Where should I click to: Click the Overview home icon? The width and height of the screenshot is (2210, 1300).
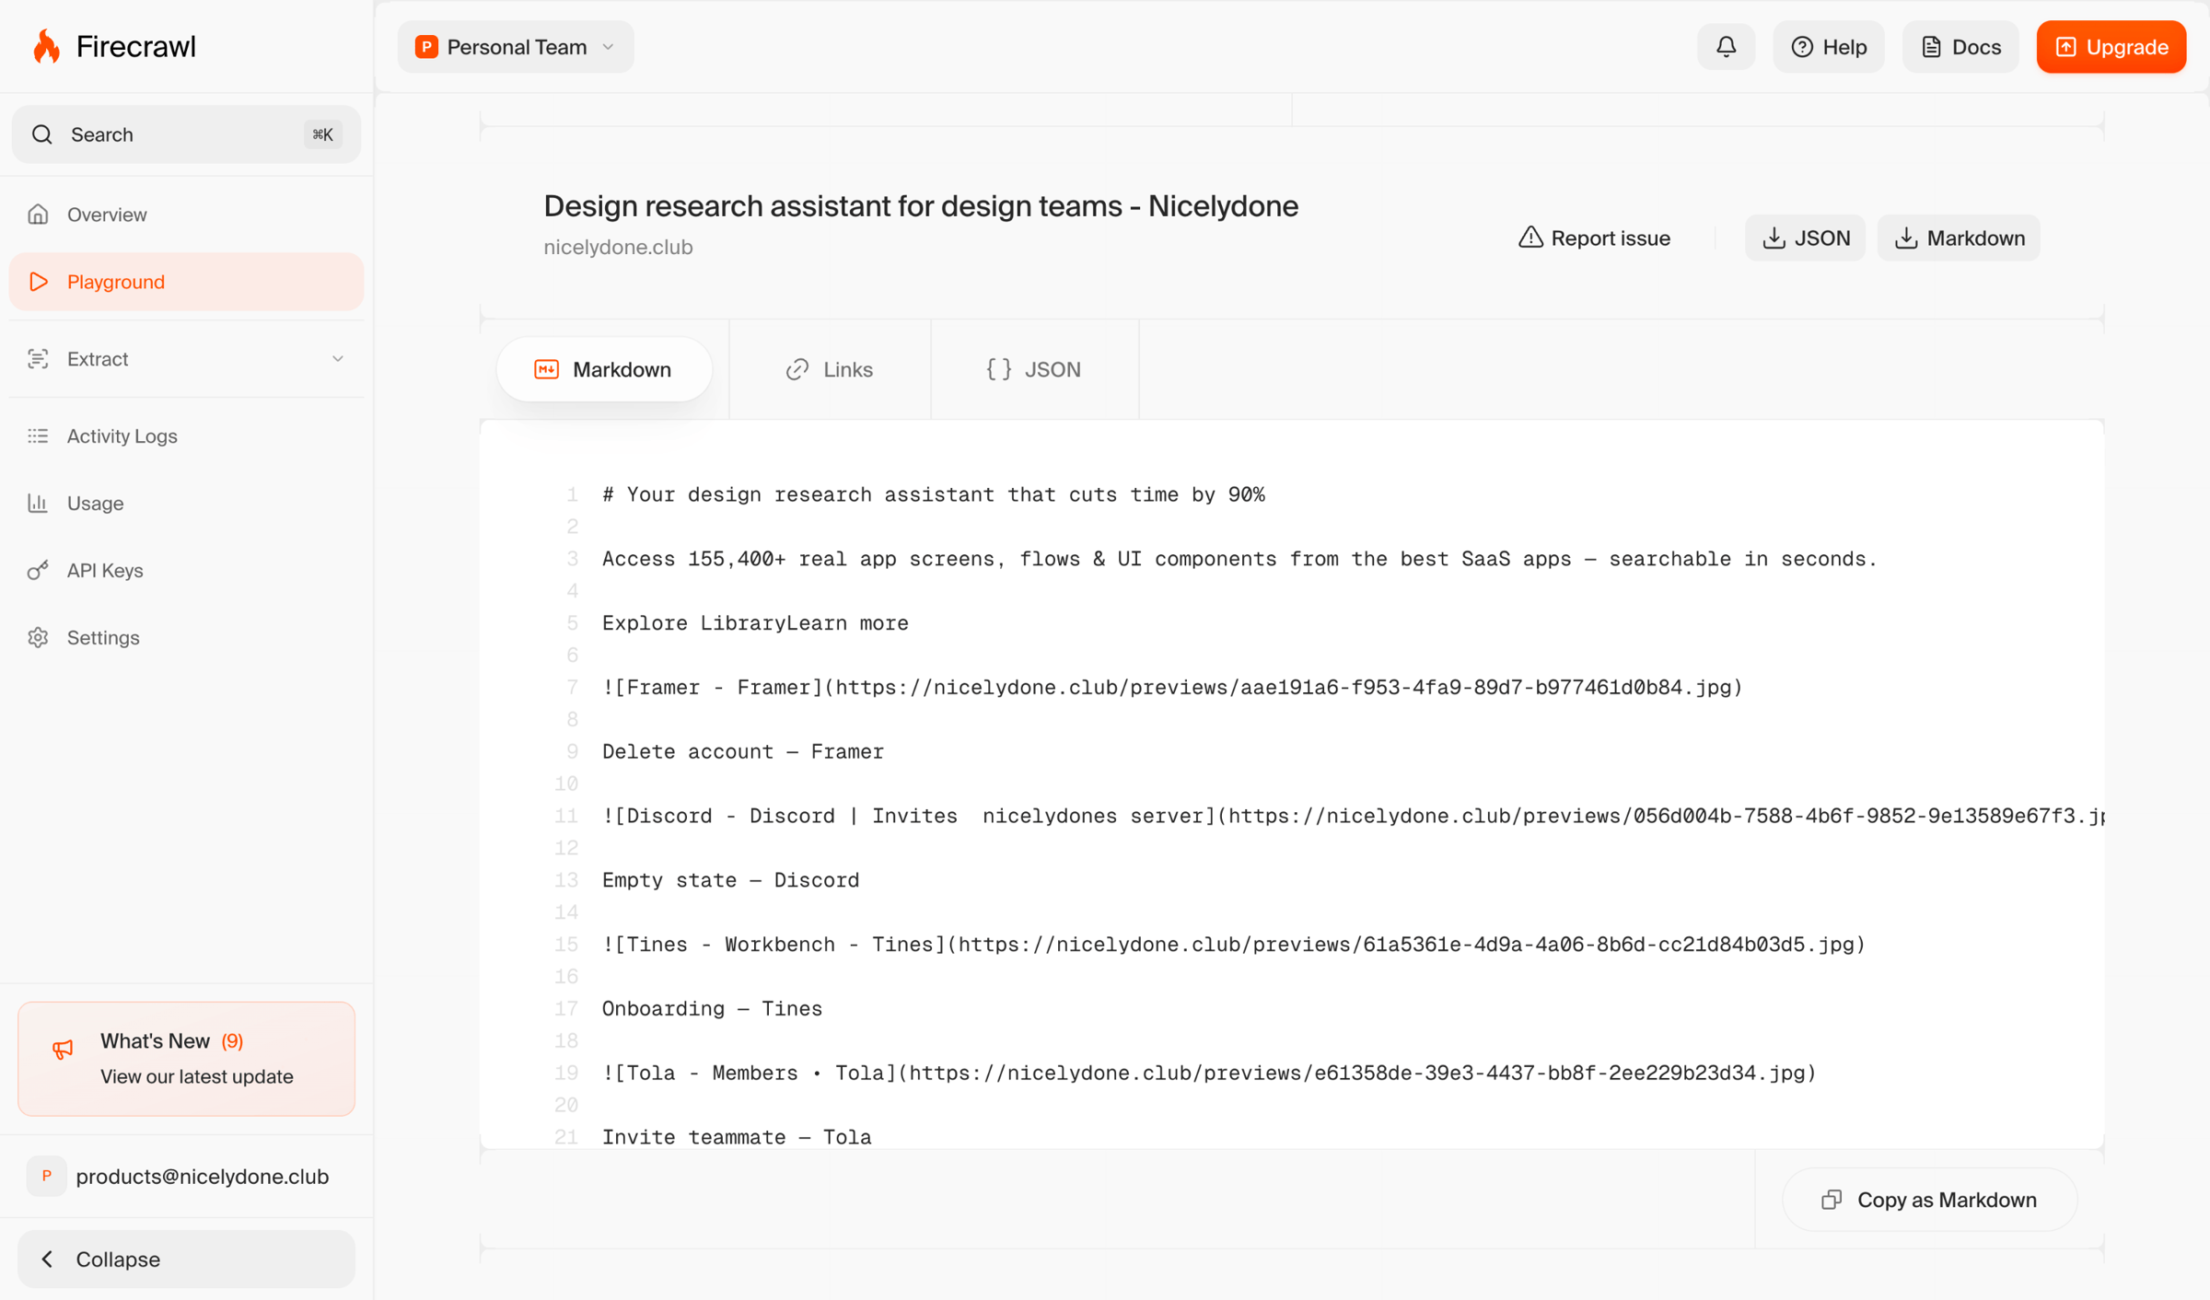click(38, 215)
